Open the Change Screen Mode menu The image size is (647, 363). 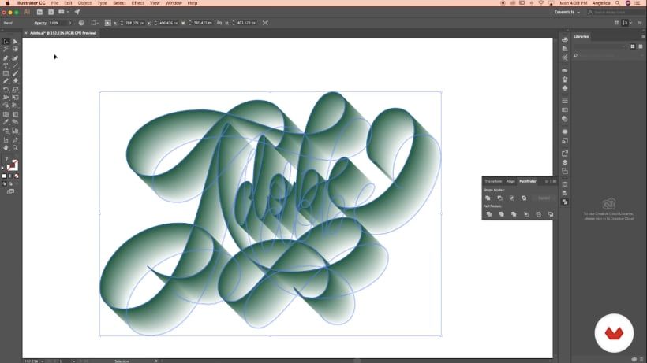(10, 192)
